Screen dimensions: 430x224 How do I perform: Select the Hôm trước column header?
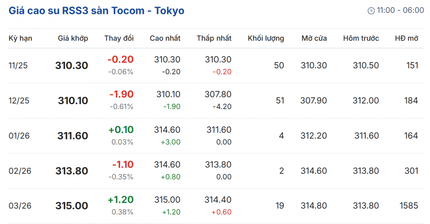pyautogui.click(x=361, y=38)
